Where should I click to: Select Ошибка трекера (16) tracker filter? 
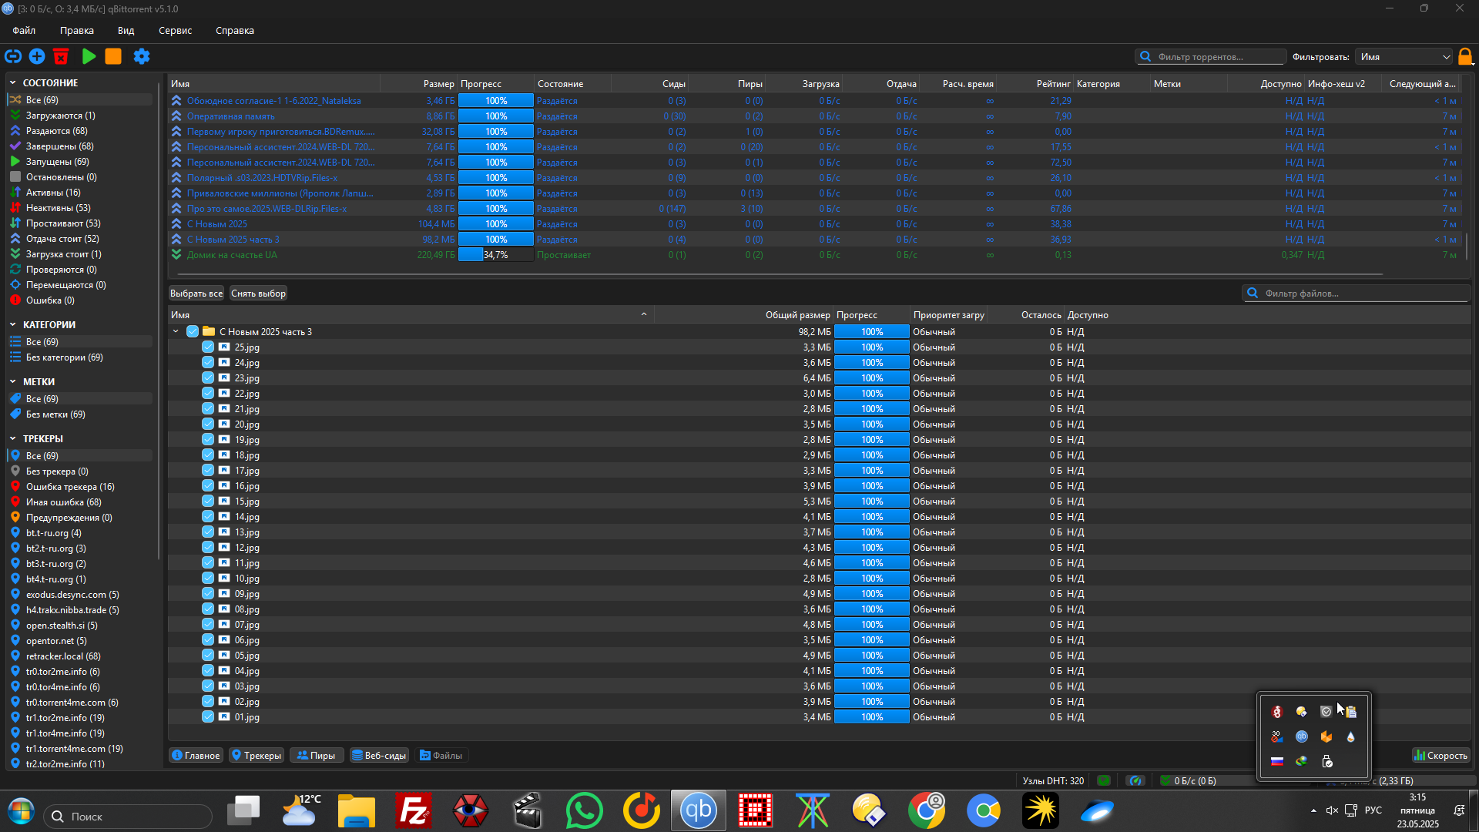click(70, 487)
